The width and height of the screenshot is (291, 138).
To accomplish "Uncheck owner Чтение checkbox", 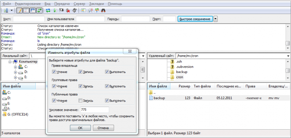I will (x=54, y=72).
